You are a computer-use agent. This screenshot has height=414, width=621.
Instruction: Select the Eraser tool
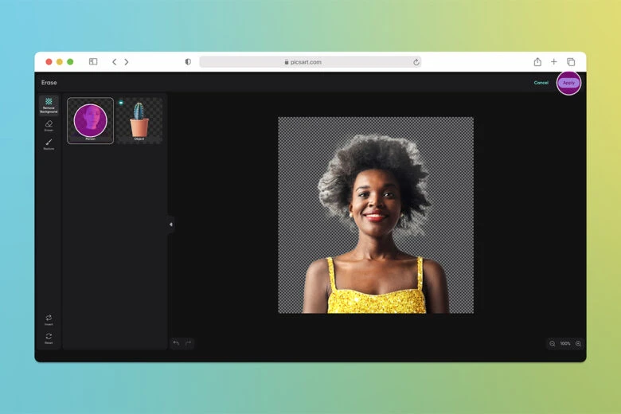[x=49, y=125]
